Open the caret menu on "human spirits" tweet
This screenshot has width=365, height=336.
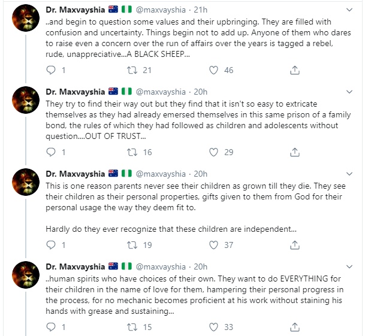point(350,267)
